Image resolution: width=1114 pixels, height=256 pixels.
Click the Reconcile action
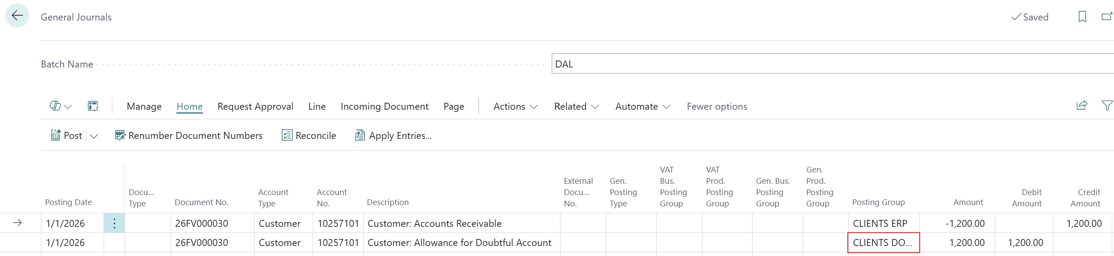(x=309, y=135)
